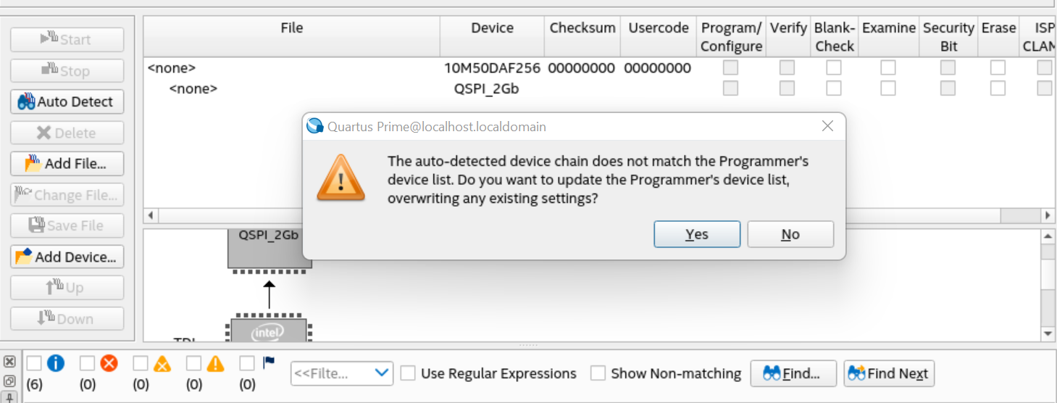This screenshot has width=1057, height=403.
Task: Toggle the info messages filter checkbox
Action: point(34,363)
